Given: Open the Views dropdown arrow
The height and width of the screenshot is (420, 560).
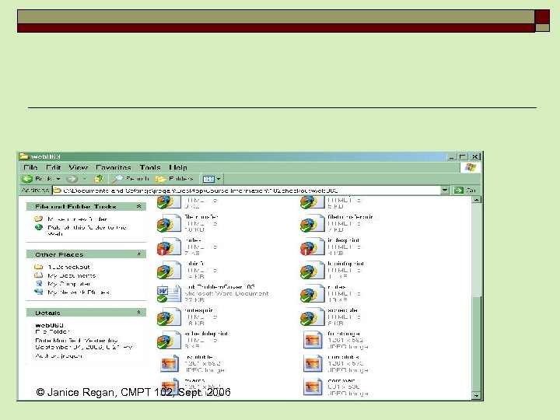Looking at the screenshot, I should (219, 179).
